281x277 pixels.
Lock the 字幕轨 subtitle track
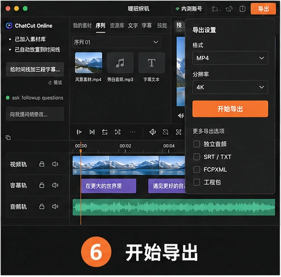(x=42, y=185)
